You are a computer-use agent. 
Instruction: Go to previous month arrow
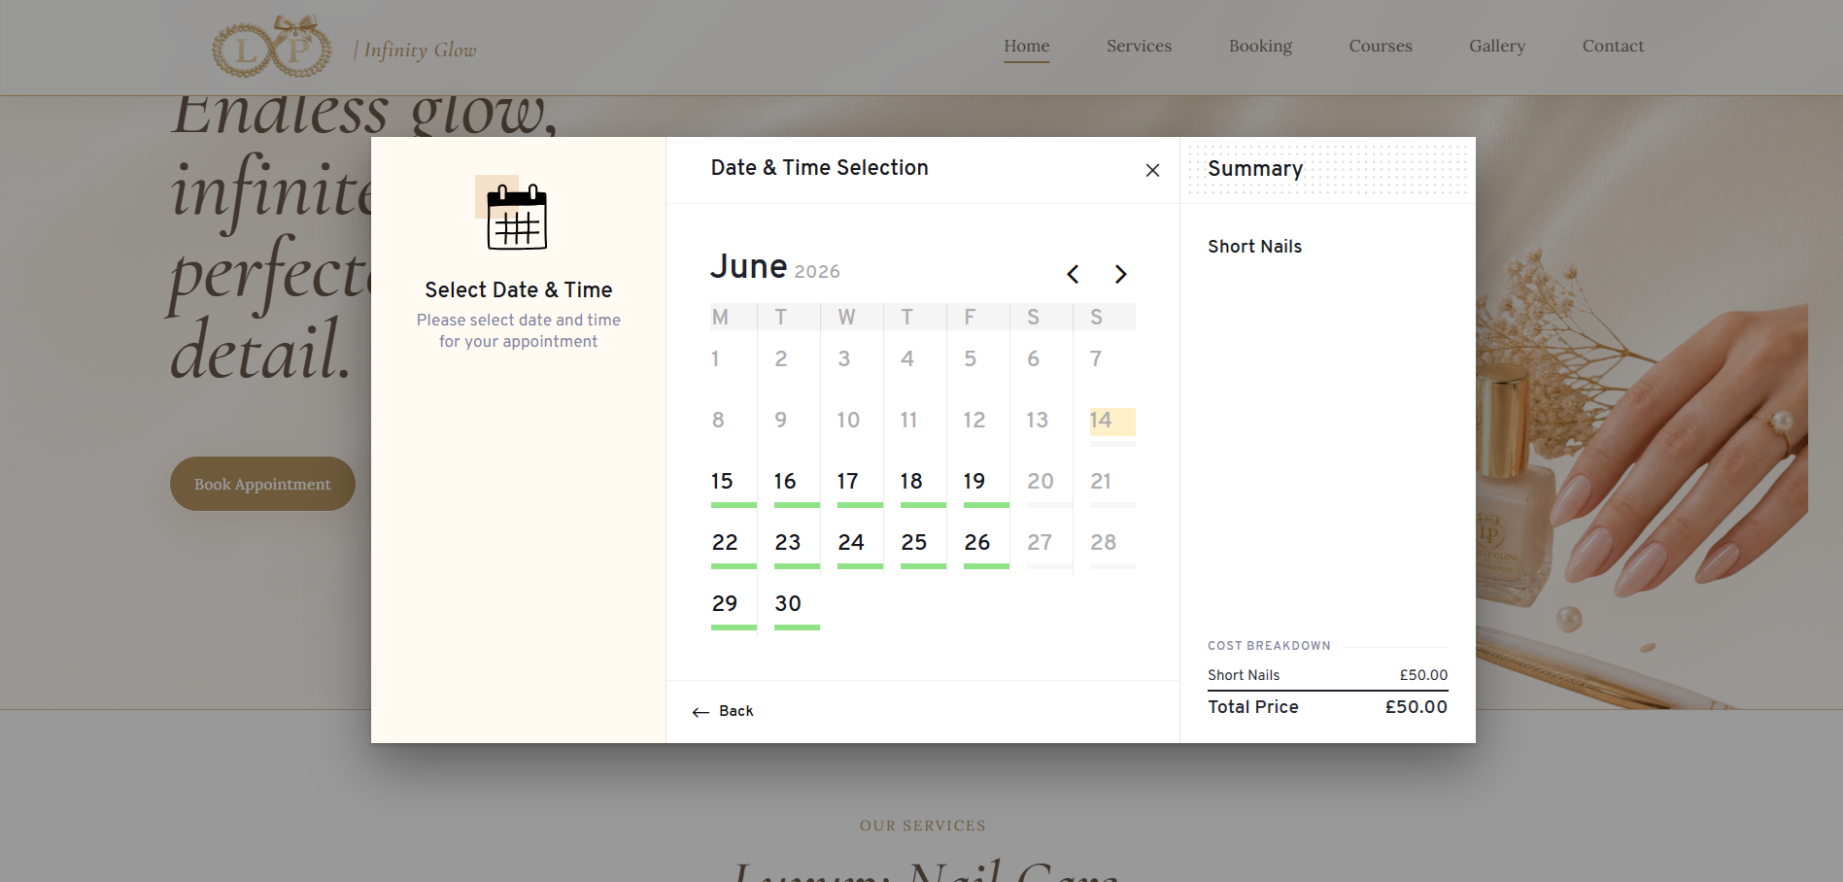click(1073, 274)
